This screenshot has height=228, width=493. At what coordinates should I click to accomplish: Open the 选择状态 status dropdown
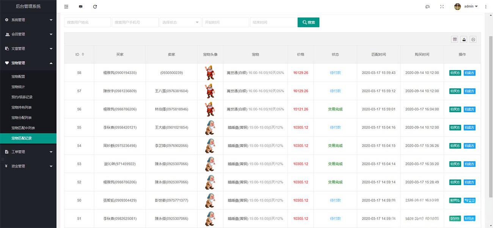180,22
